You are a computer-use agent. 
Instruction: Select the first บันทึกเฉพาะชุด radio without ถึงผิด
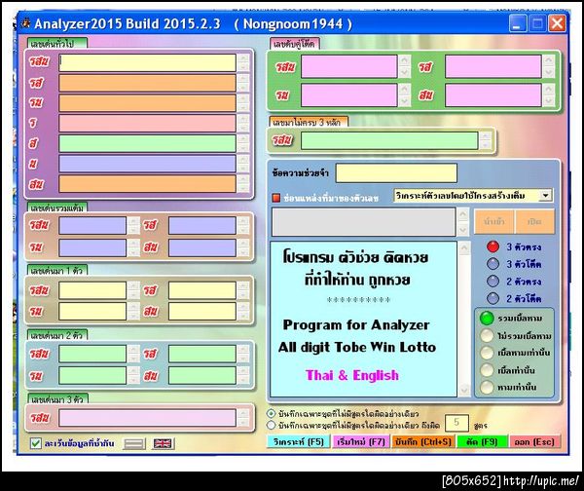click(272, 413)
